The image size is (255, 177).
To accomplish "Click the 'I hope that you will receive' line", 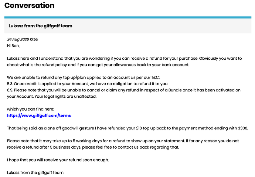I will (58, 160).
